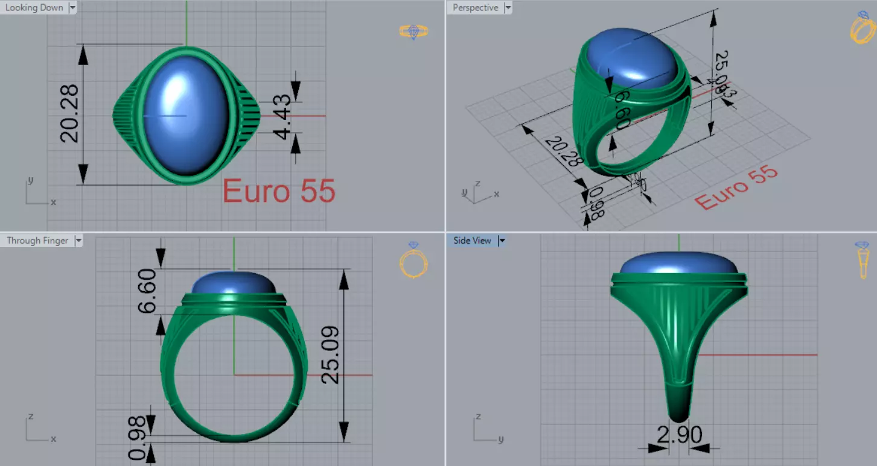Screen dimensions: 877x466
Task: Click the Side View viewport title
Action: tap(473, 241)
